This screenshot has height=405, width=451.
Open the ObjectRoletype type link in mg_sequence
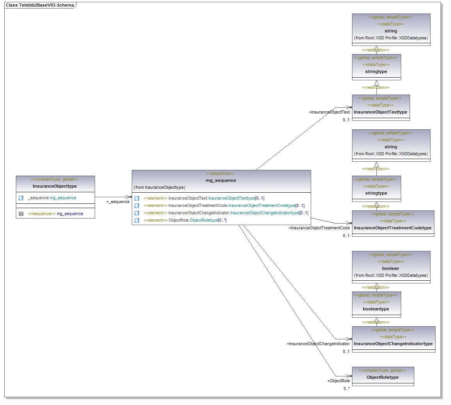click(x=204, y=220)
